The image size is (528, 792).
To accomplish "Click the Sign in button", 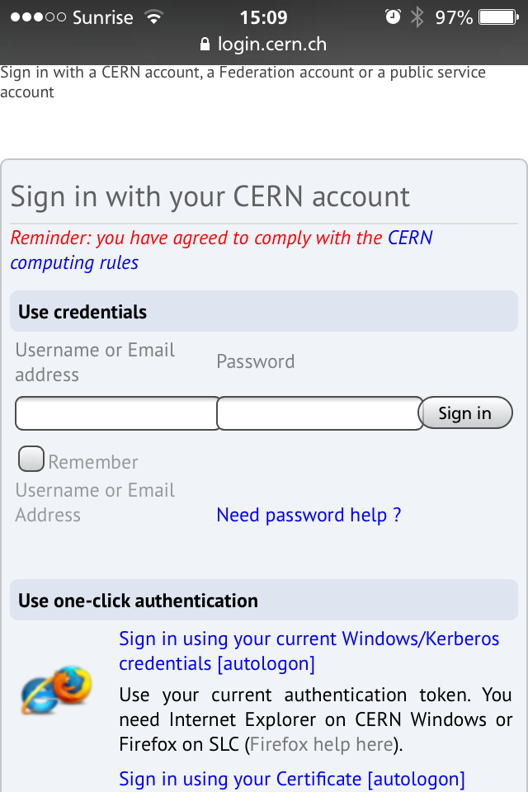I will click(465, 412).
